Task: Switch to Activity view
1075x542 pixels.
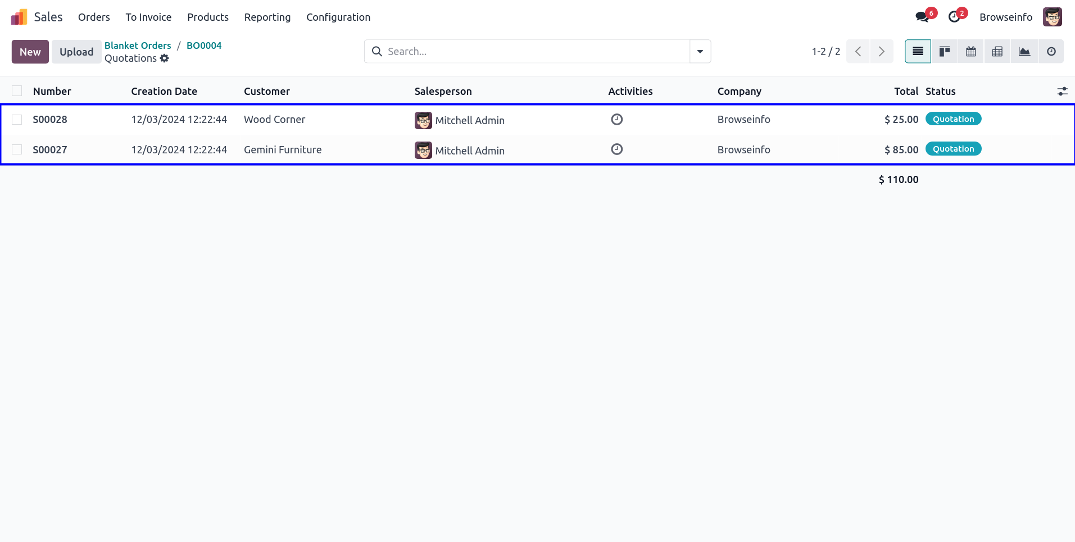Action: [1051, 52]
